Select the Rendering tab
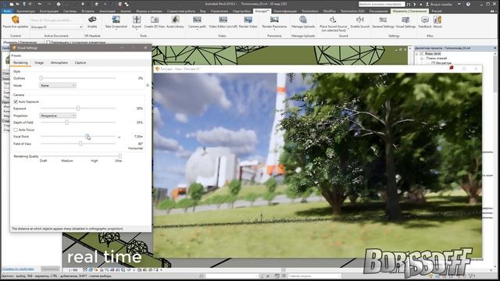500x281 pixels. point(21,62)
